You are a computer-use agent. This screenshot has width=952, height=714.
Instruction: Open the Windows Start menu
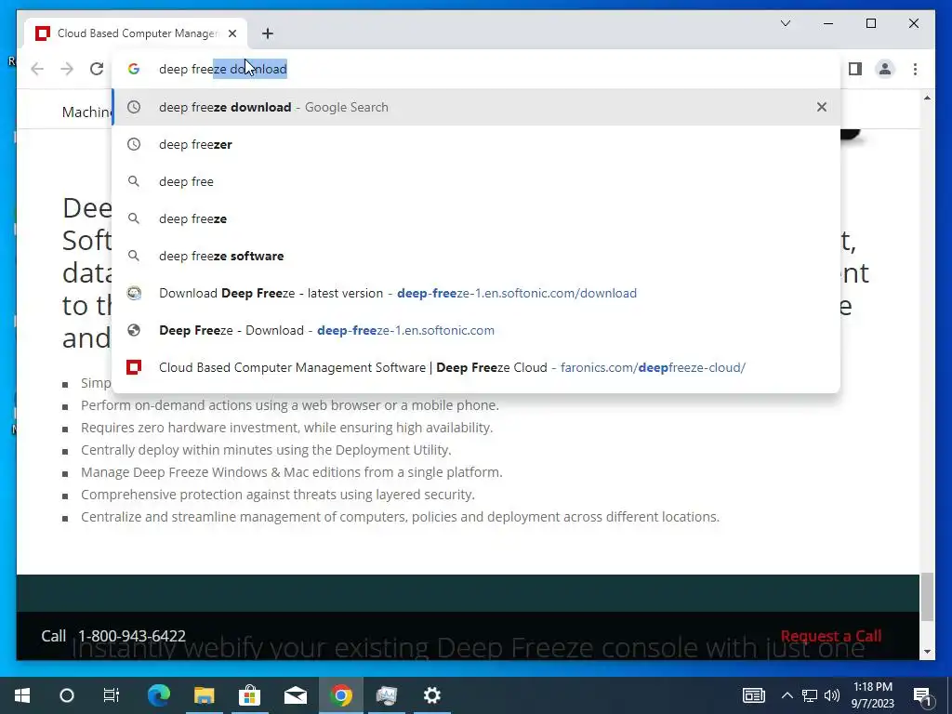pyautogui.click(x=22, y=695)
